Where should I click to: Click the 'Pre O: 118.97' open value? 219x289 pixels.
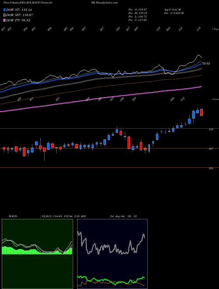coord(138,10)
